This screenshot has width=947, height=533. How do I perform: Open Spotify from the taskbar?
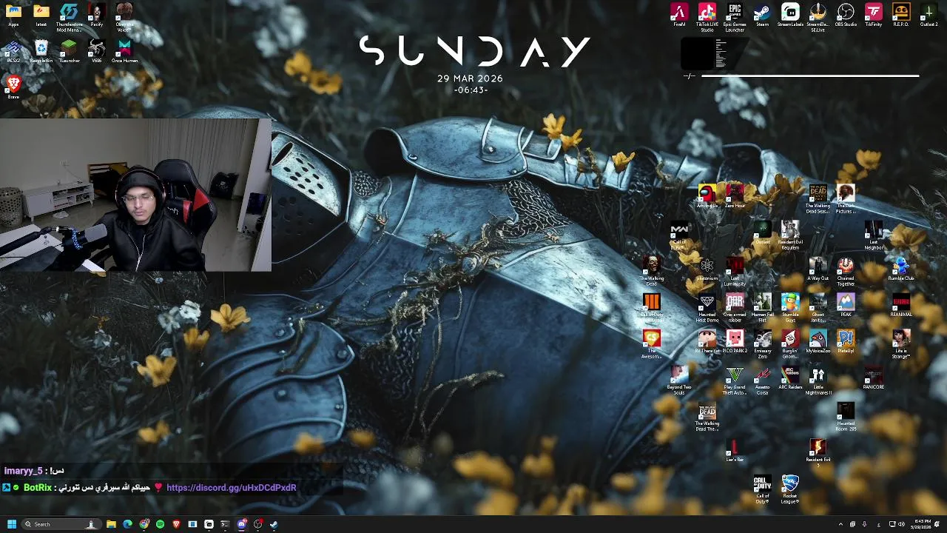[x=160, y=524]
